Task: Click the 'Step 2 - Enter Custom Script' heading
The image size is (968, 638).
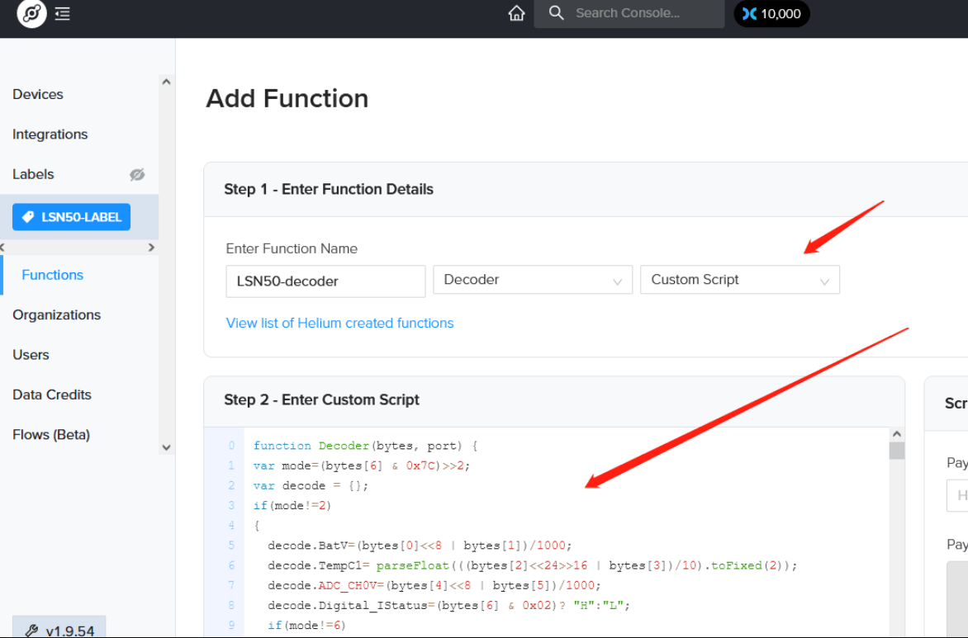Action: tap(321, 399)
